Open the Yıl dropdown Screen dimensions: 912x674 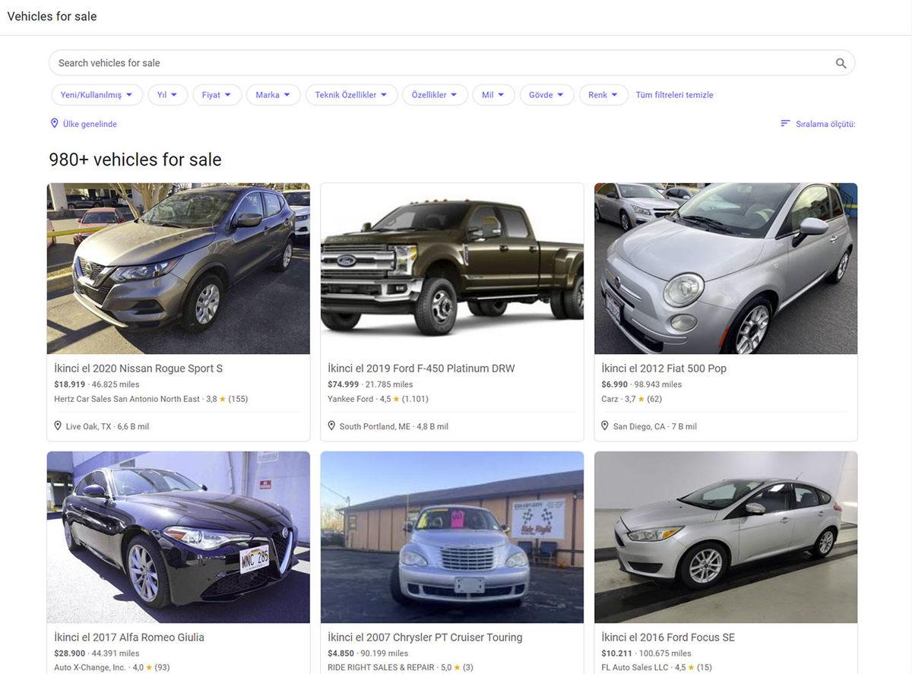coord(167,94)
